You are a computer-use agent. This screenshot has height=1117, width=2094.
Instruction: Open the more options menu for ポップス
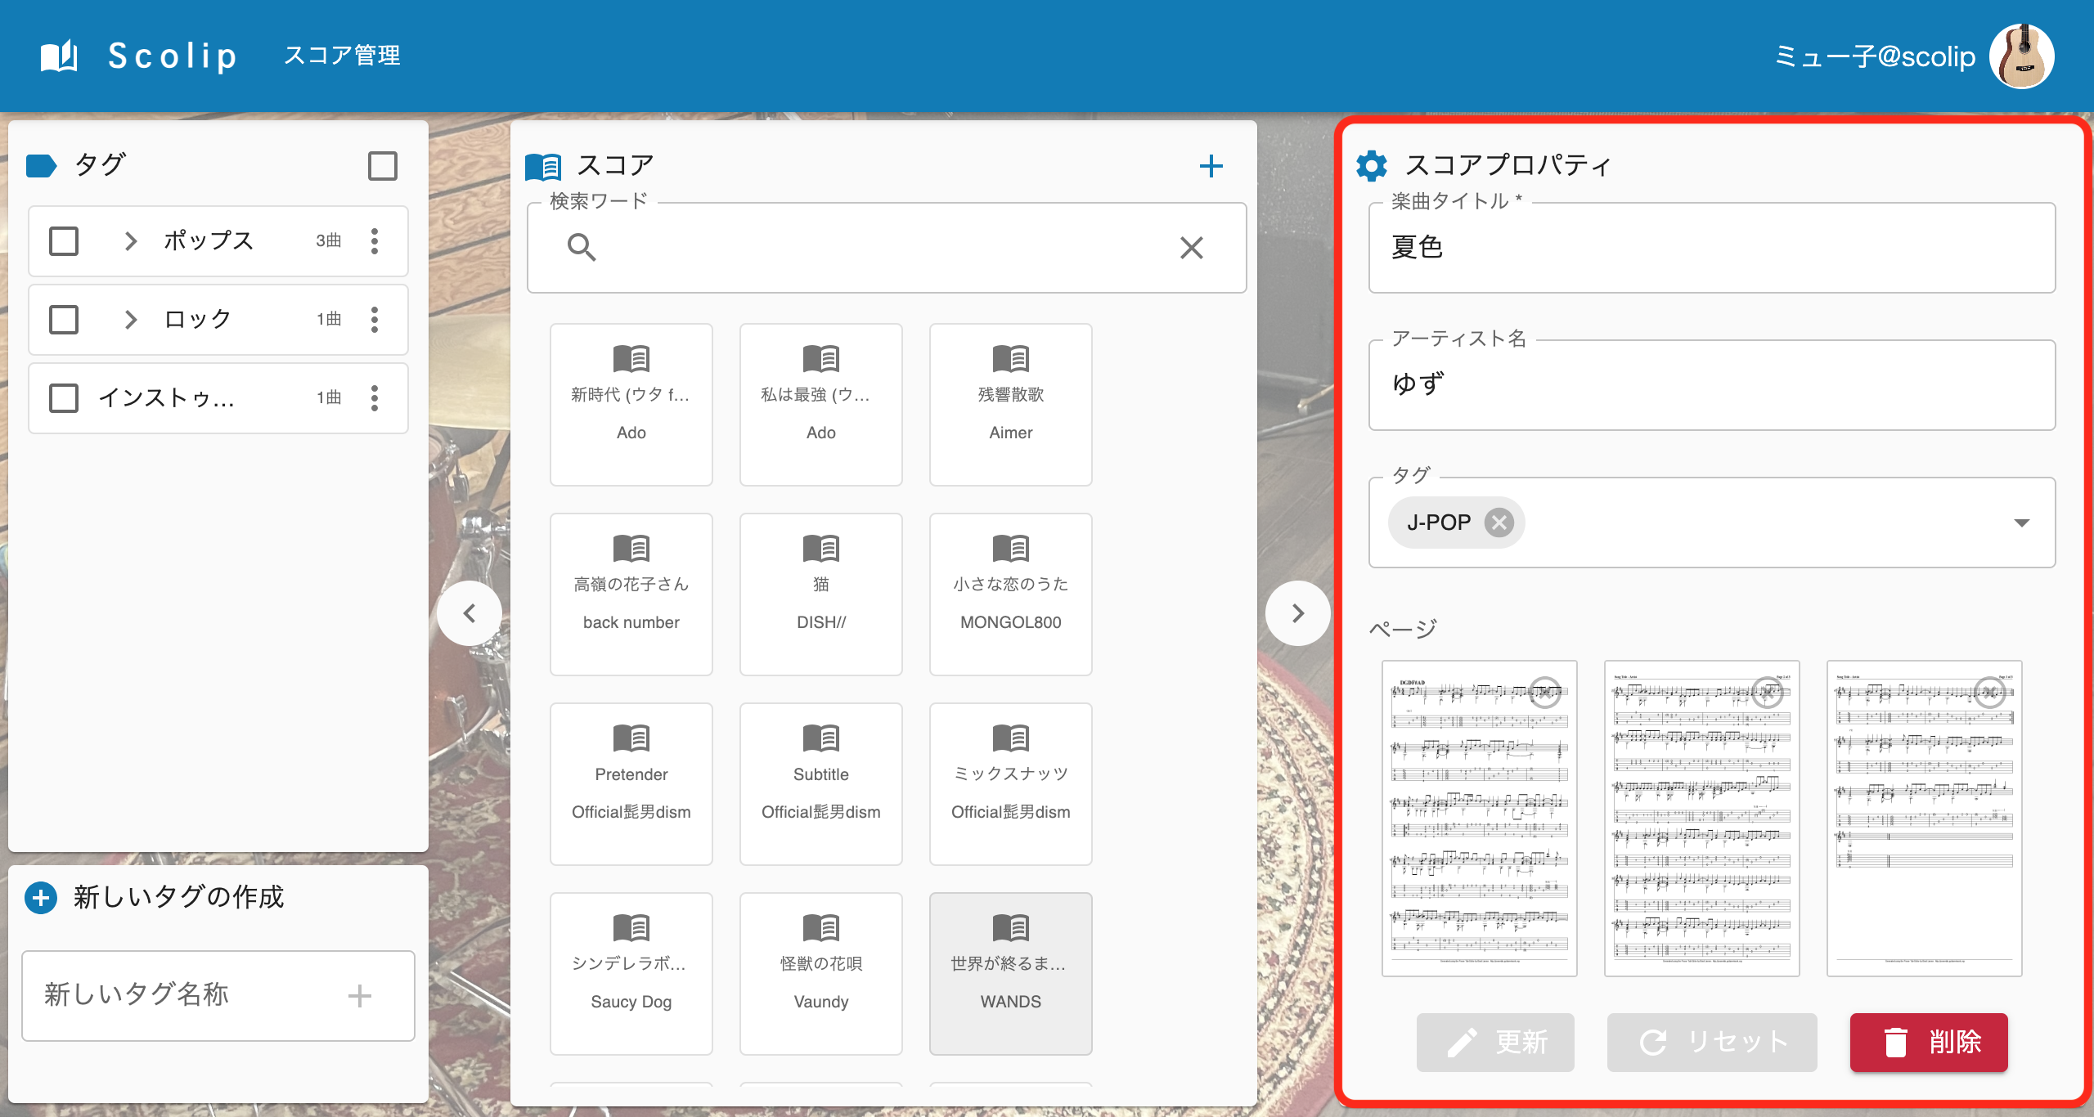pyautogui.click(x=375, y=241)
